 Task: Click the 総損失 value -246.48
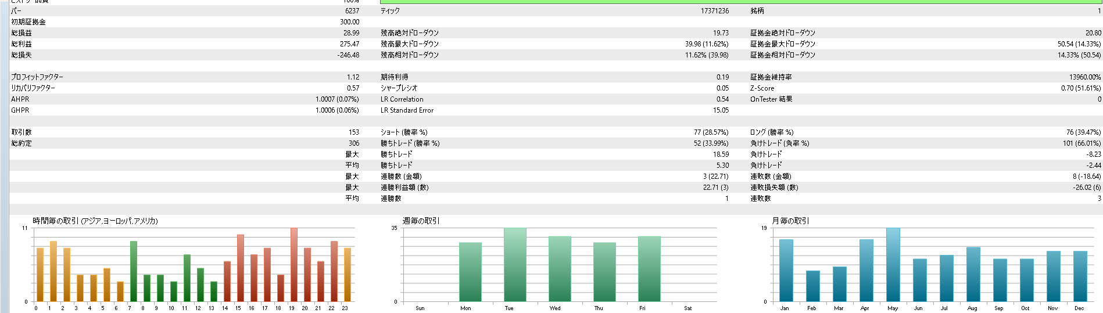[348, 55]
